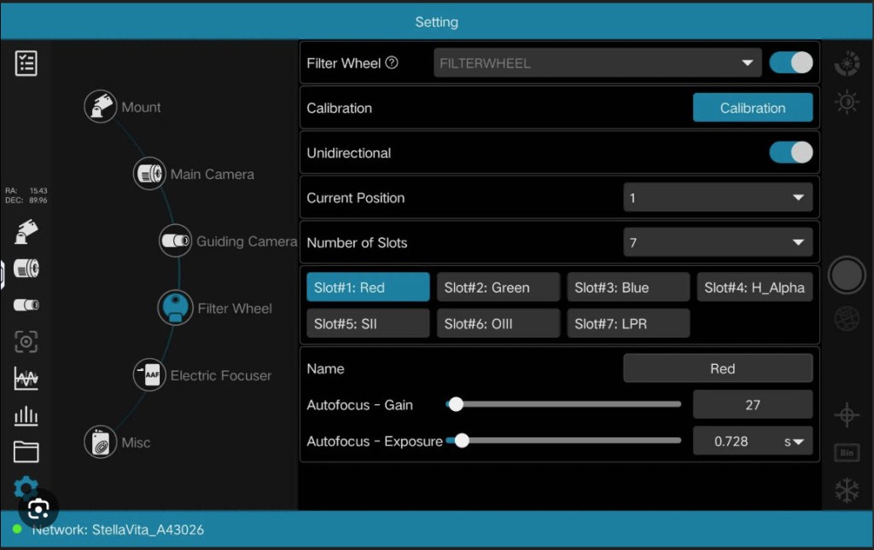This screenshot has height=550, width=874.
Task: Click the Autofocus - Gain slider handle
Action: pos(456,405)
